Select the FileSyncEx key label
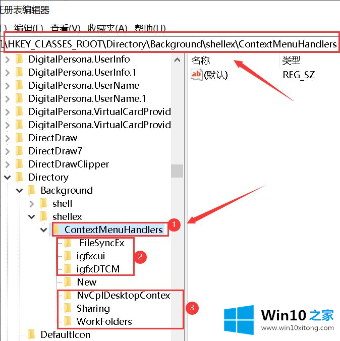 (102, 243)
